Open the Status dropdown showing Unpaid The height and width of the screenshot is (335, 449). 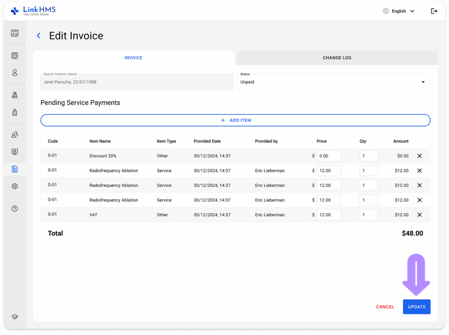pos(334,82)
